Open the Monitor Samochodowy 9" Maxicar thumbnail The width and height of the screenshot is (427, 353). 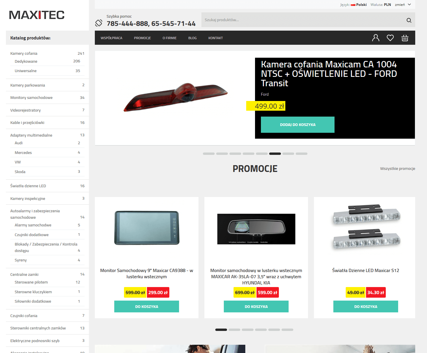[147, 228]
